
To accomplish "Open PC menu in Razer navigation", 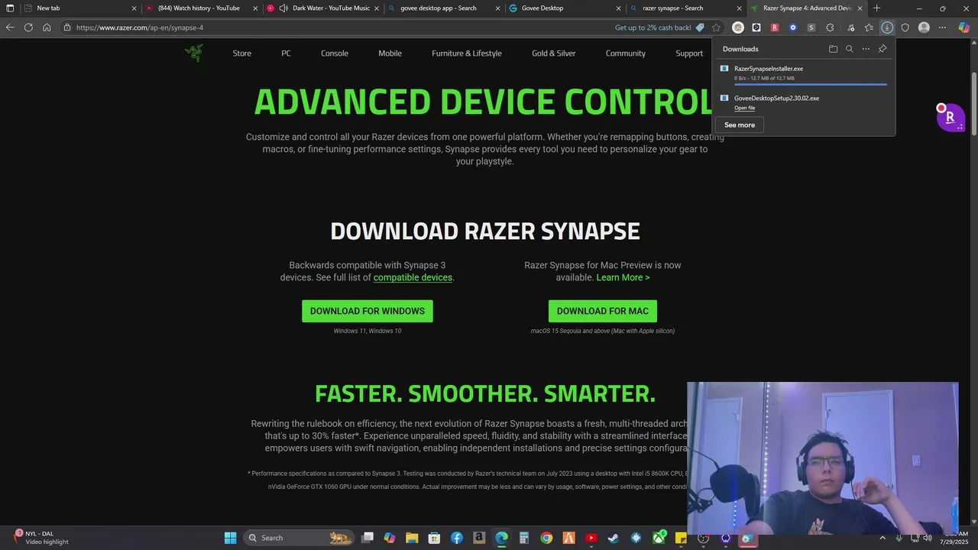I will (286, 53).
